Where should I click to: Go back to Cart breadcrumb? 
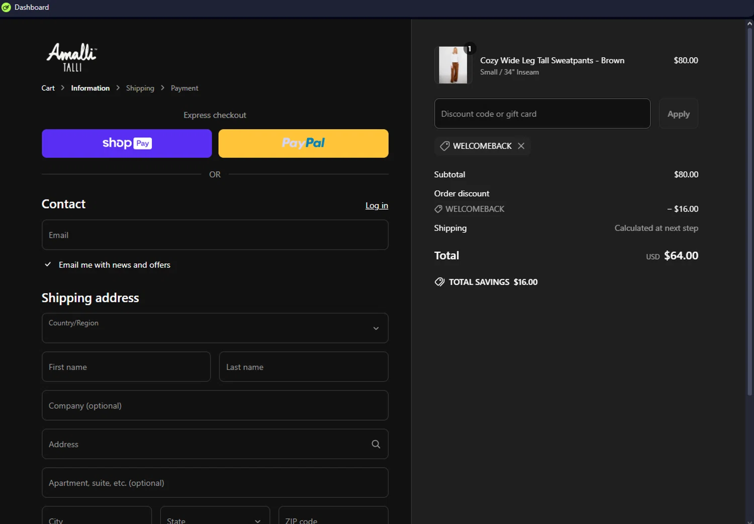click(x=48, y=88)
